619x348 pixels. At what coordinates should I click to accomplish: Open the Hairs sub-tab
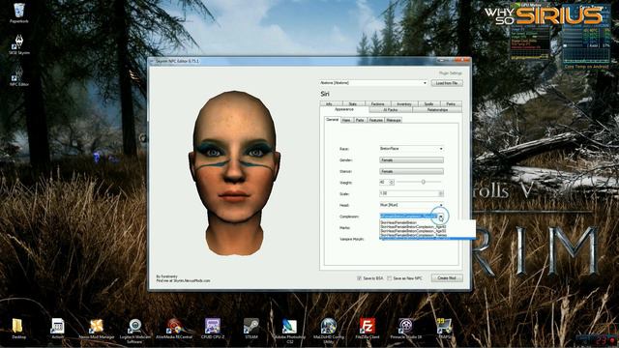point(346,120)
